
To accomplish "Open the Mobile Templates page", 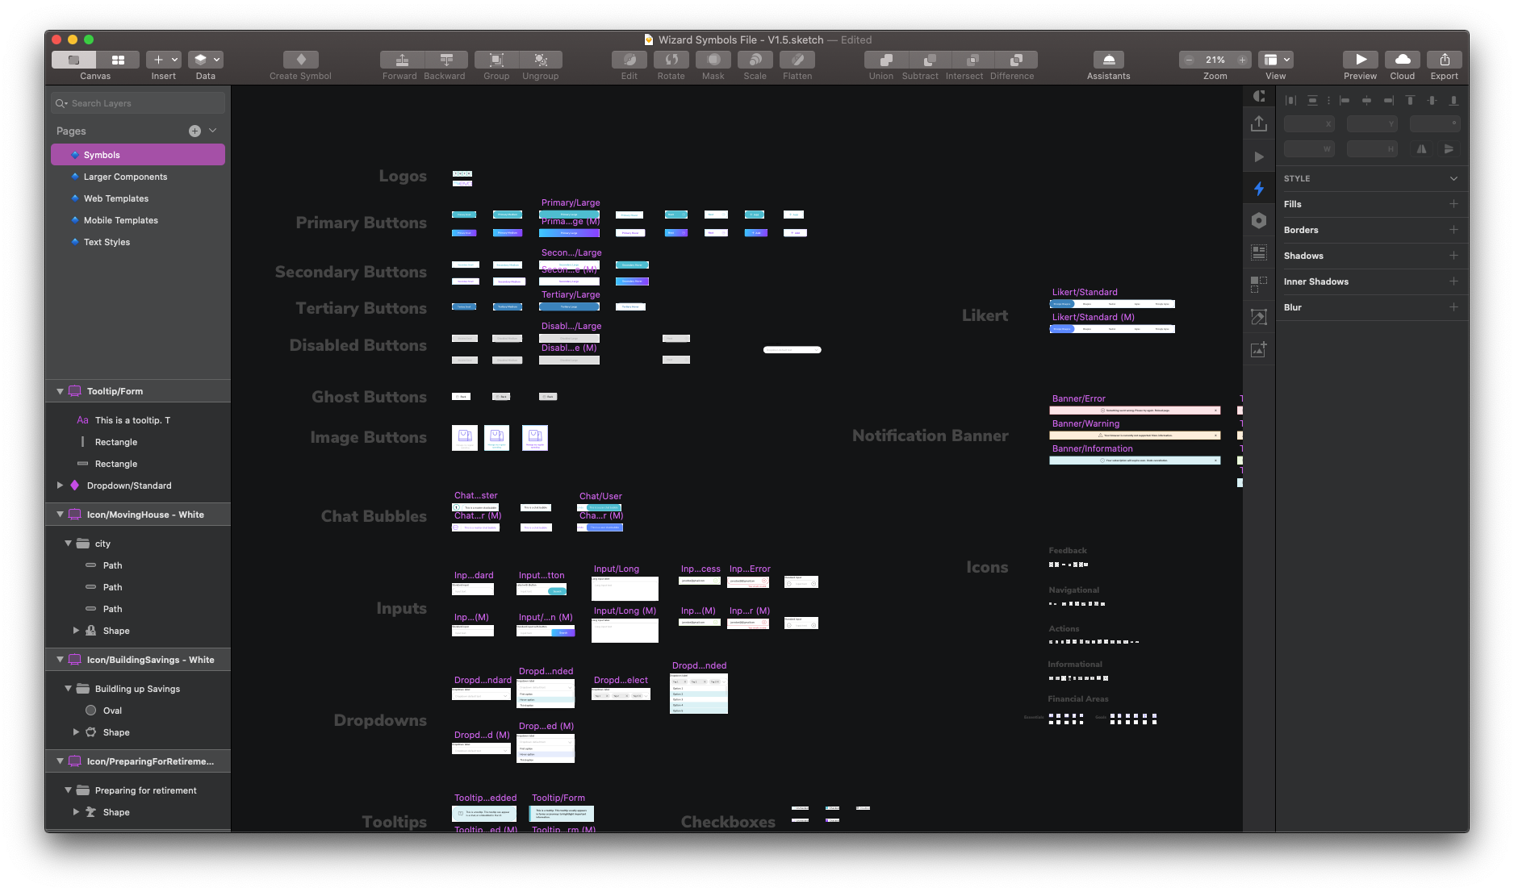I will [x=138, y=220].
